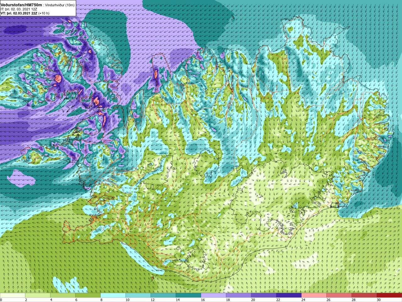This screenshot has height=302, width=402.
Task: Click the legend scale number 8
Action: pyautogui.click(x=101, y=300)
